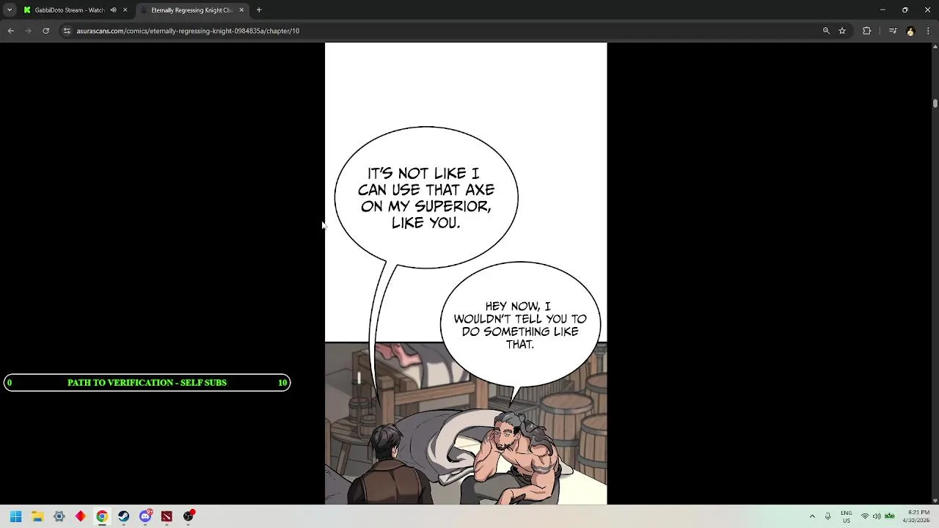Switch the ENG US input language
This screenshot has height=528, width=939.
pyautogui.click(x=847, y=516)
